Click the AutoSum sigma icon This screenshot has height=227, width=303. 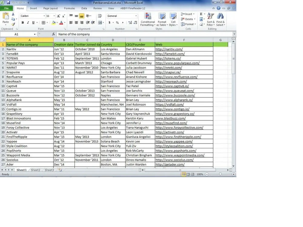click(201, 14)
